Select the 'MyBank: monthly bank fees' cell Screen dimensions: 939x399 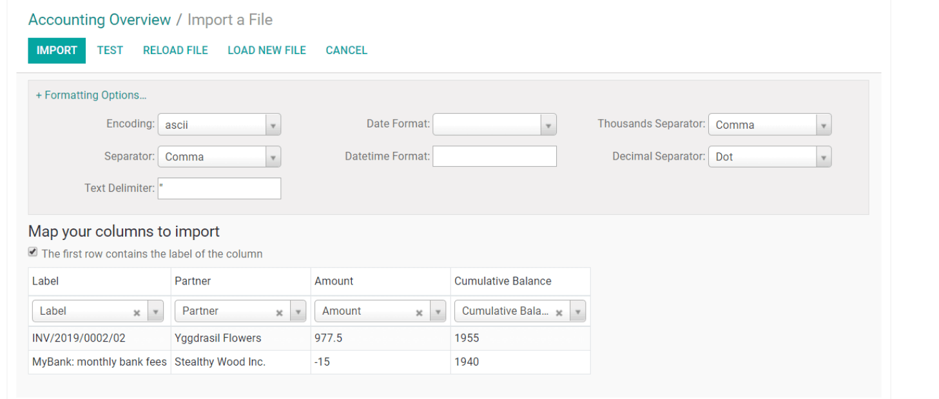[99, 362]
